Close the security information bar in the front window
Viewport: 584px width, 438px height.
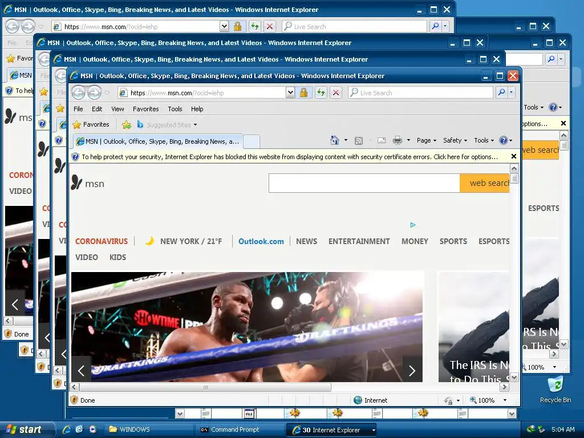coord(514,156)
